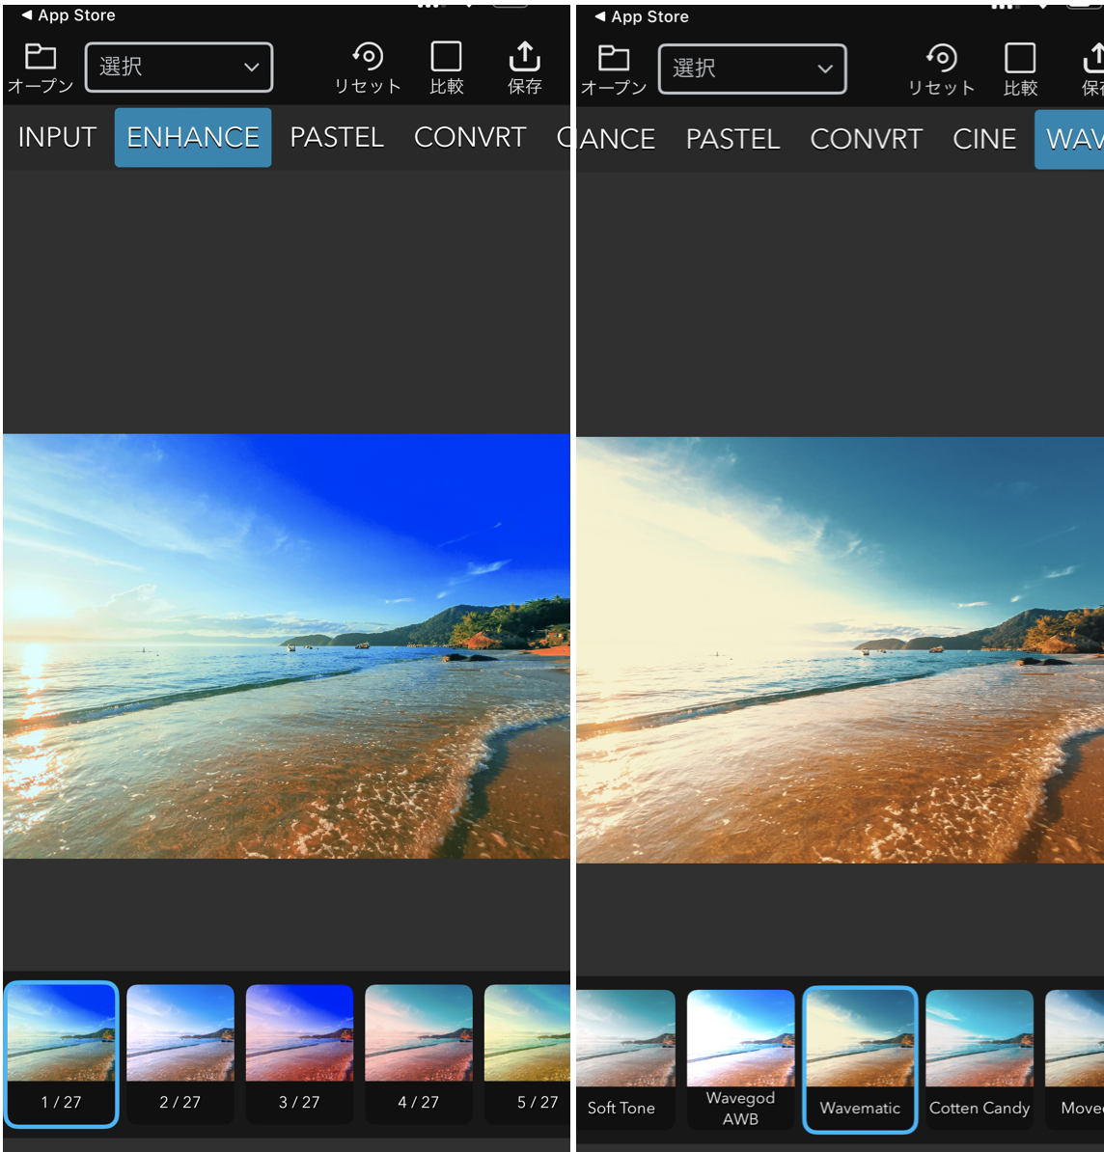Viewport: 1104px width, 1152px height.
Task: Tap the リセット reset icon in left screen
Action: [368, 58]
